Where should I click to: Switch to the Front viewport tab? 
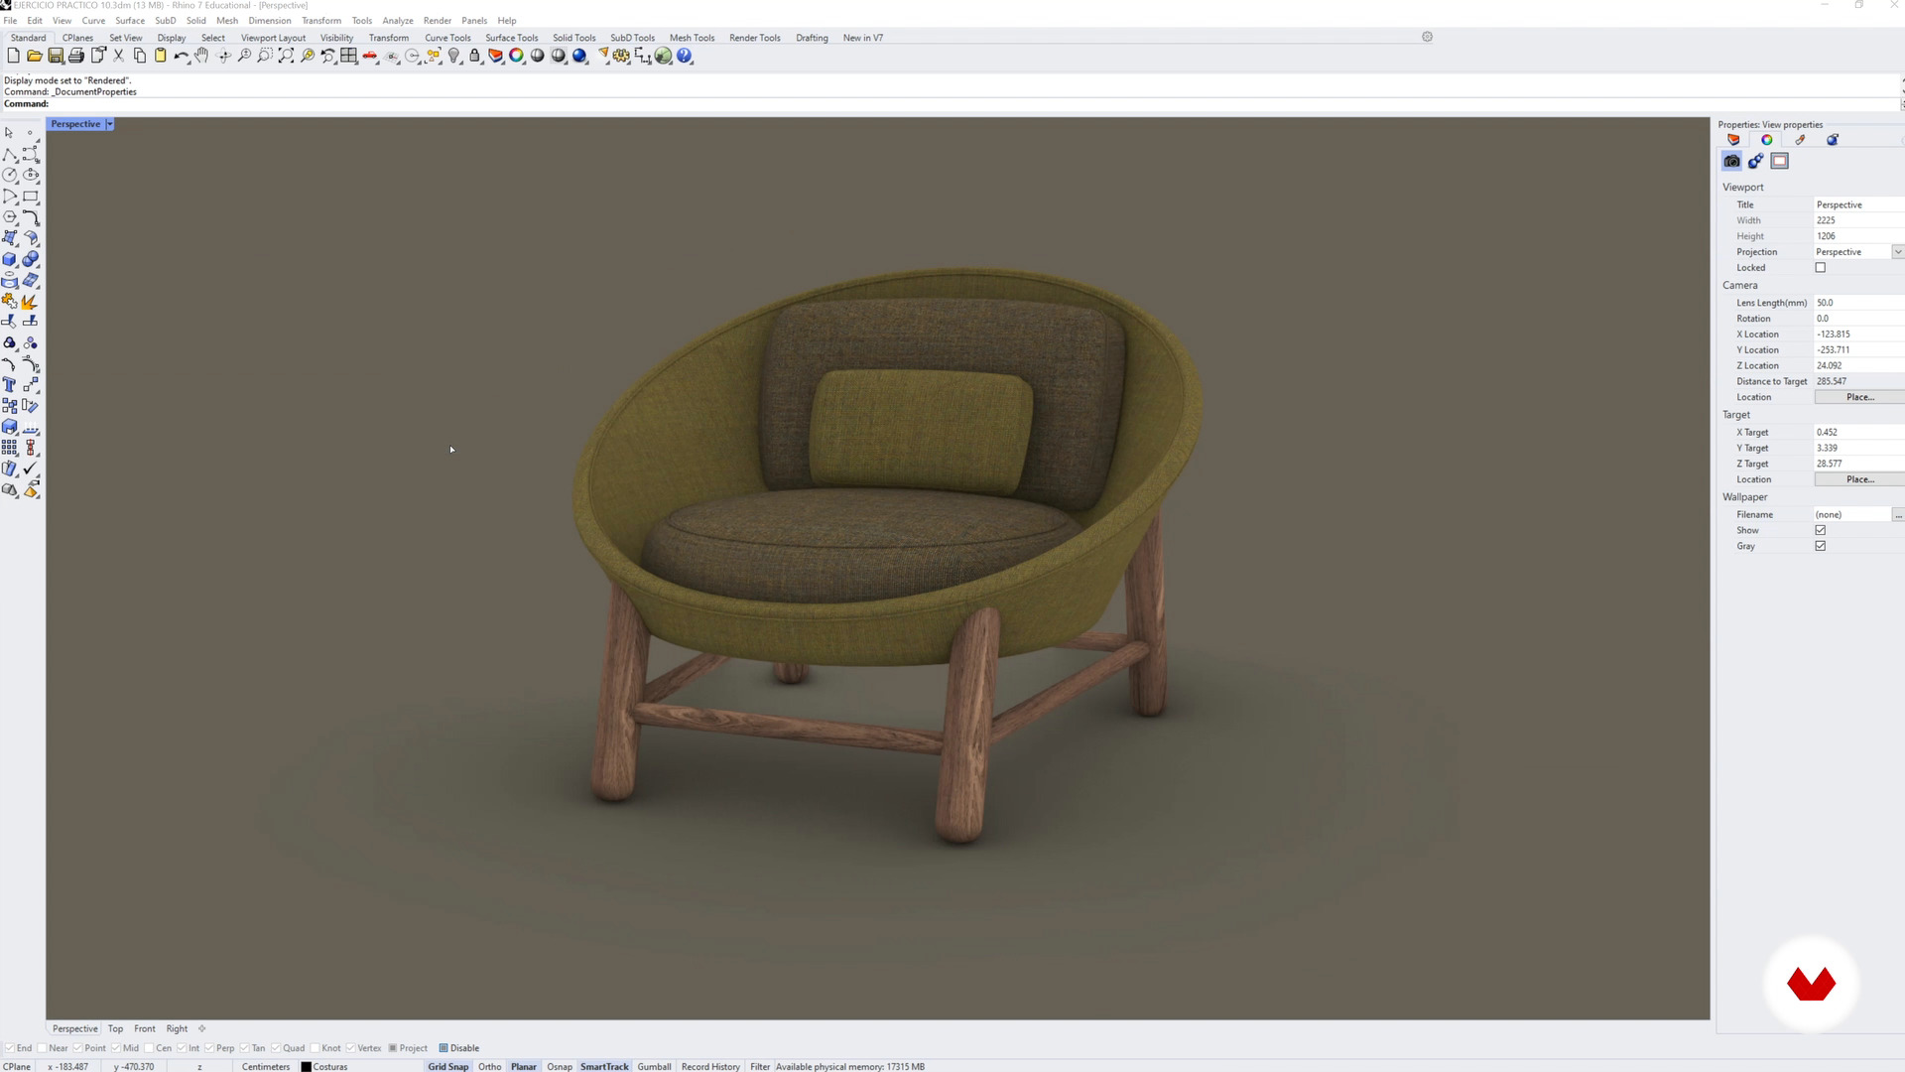click(x=145, y=1029)
